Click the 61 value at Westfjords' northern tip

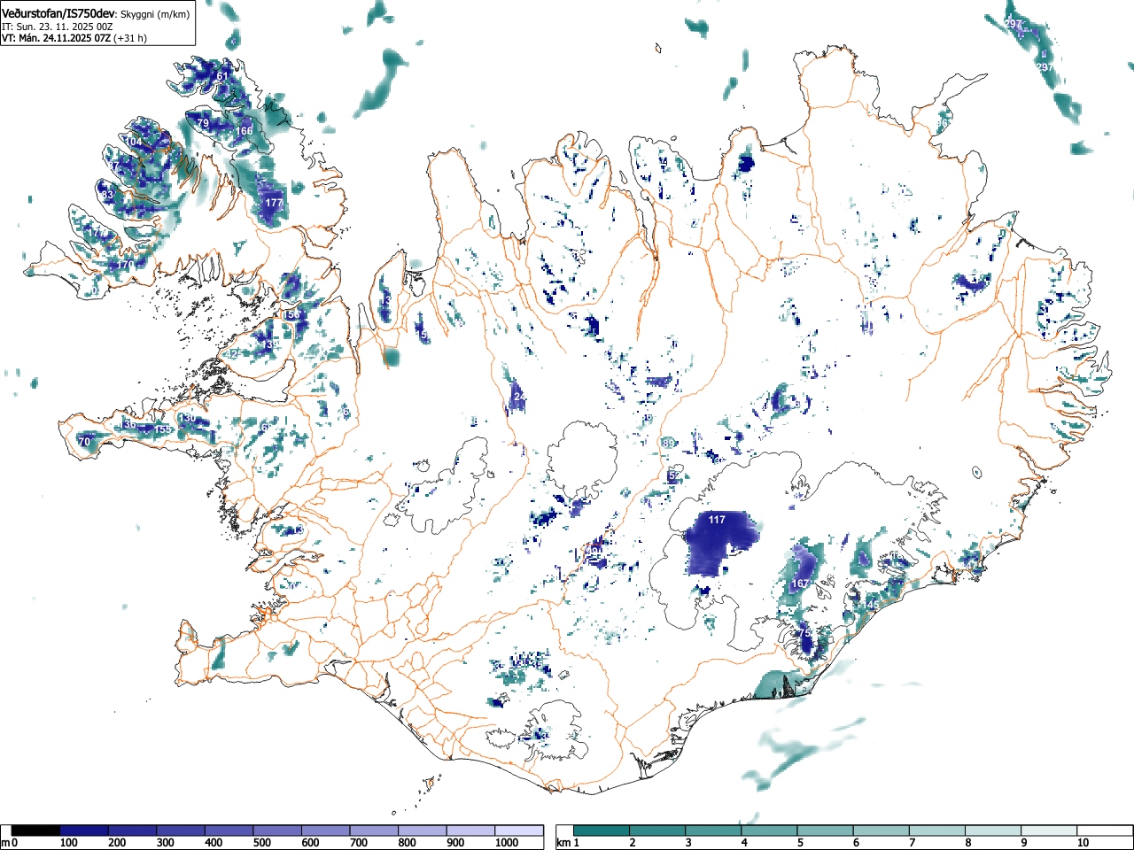click(x=222, y=76)
